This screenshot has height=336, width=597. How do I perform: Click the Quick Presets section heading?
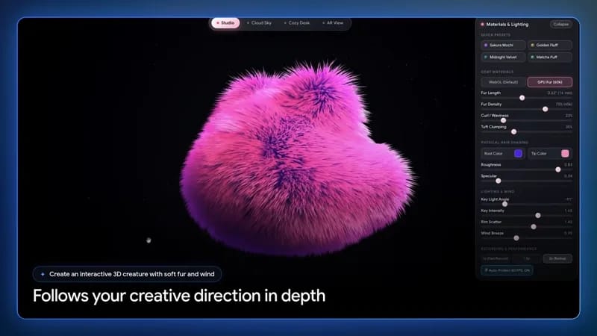tap(496, 35)
